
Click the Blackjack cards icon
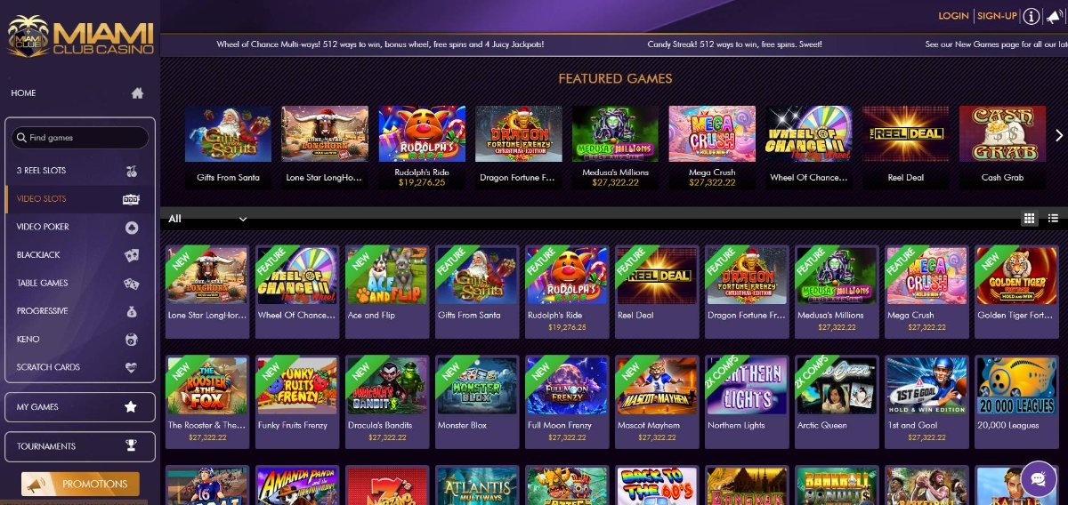click(x=131, y=254)
